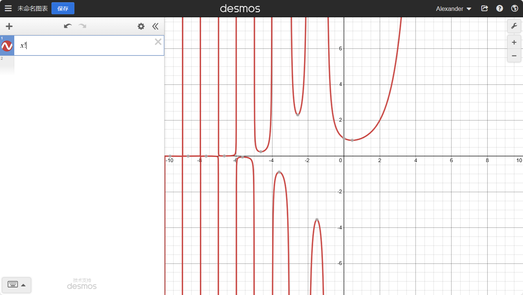This screenshot has height=295, width=523.
Task: Expand the keypad arrow toggle
Action: pos(23,285)
